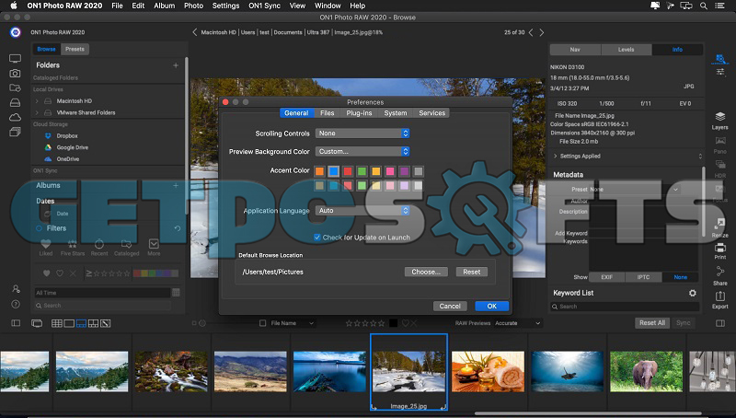
Task: Open the Print icon
Action: click(x=719, y=248)
